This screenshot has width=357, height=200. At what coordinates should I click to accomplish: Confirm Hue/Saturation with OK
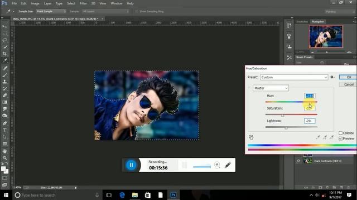point(348,77)
